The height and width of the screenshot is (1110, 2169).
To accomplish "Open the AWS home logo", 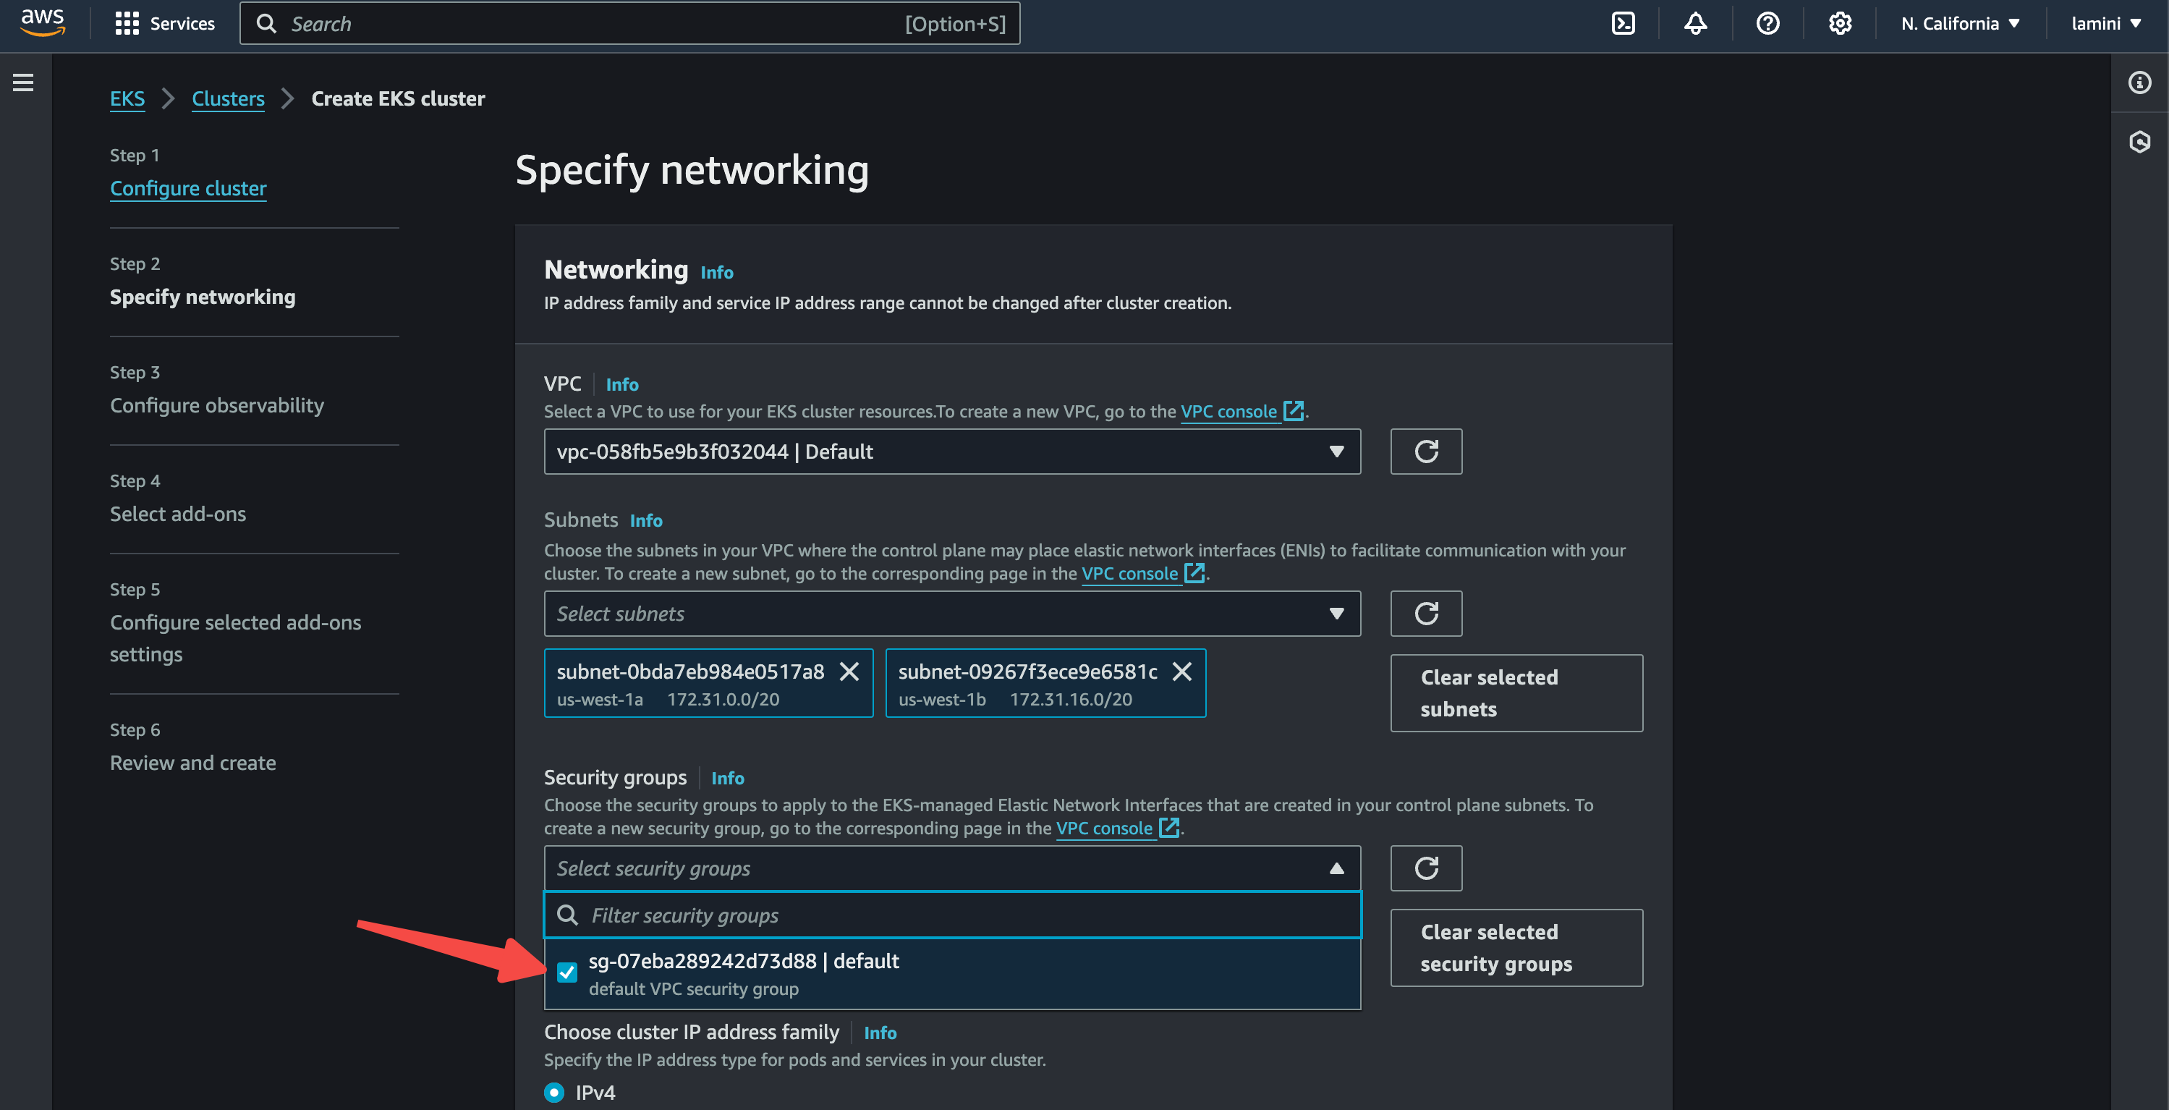I will 42,22.
